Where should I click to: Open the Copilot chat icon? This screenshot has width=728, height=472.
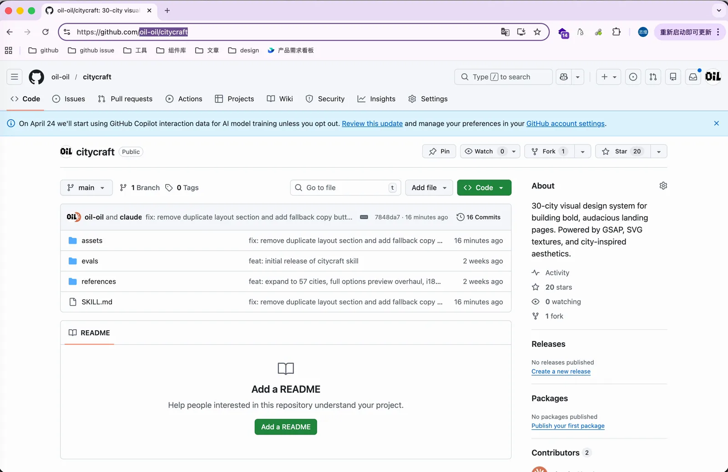tap(564, 77)
